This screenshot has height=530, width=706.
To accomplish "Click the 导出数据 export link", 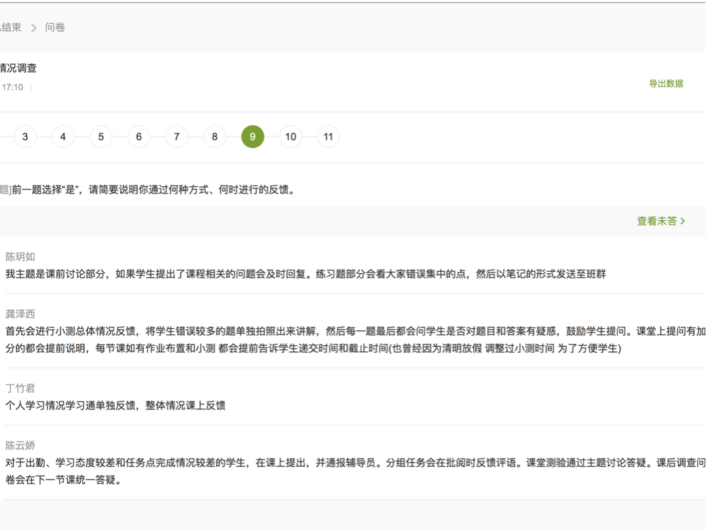I will click(665, 84).
